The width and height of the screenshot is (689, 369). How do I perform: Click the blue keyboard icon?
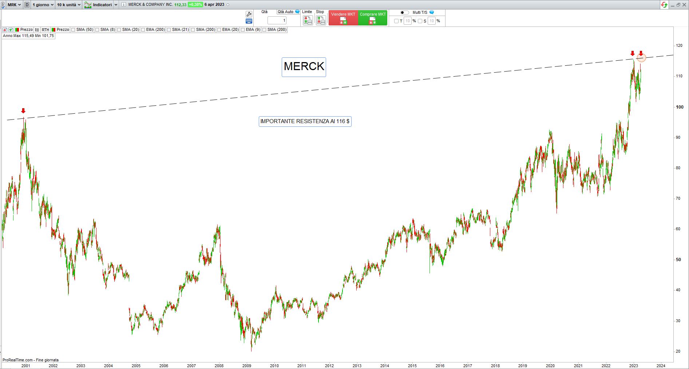[x=249, y=21]
